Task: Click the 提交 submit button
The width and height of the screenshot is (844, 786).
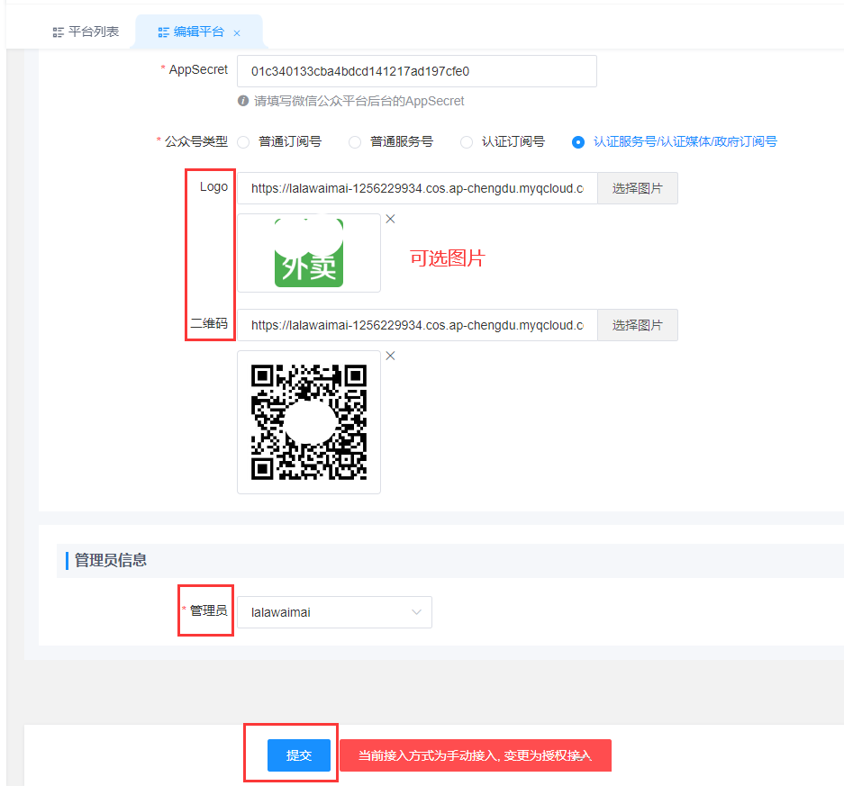Action: tap(299, 755)
